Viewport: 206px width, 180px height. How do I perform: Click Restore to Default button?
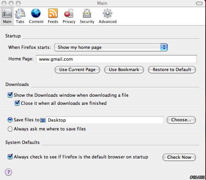point(172,70)
